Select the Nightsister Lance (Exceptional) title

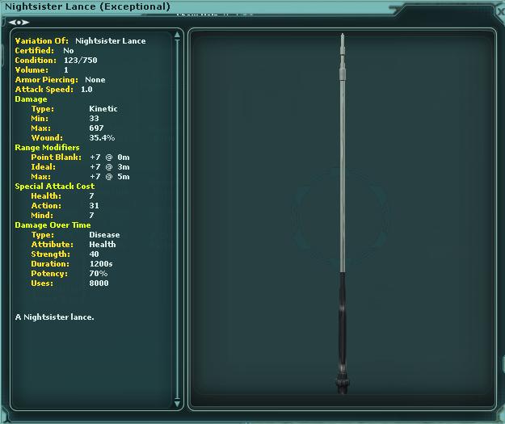click(87, 6)
